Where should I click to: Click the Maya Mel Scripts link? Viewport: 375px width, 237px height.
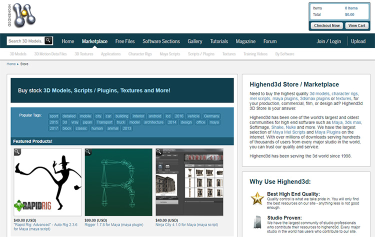(x=289, y=132)
